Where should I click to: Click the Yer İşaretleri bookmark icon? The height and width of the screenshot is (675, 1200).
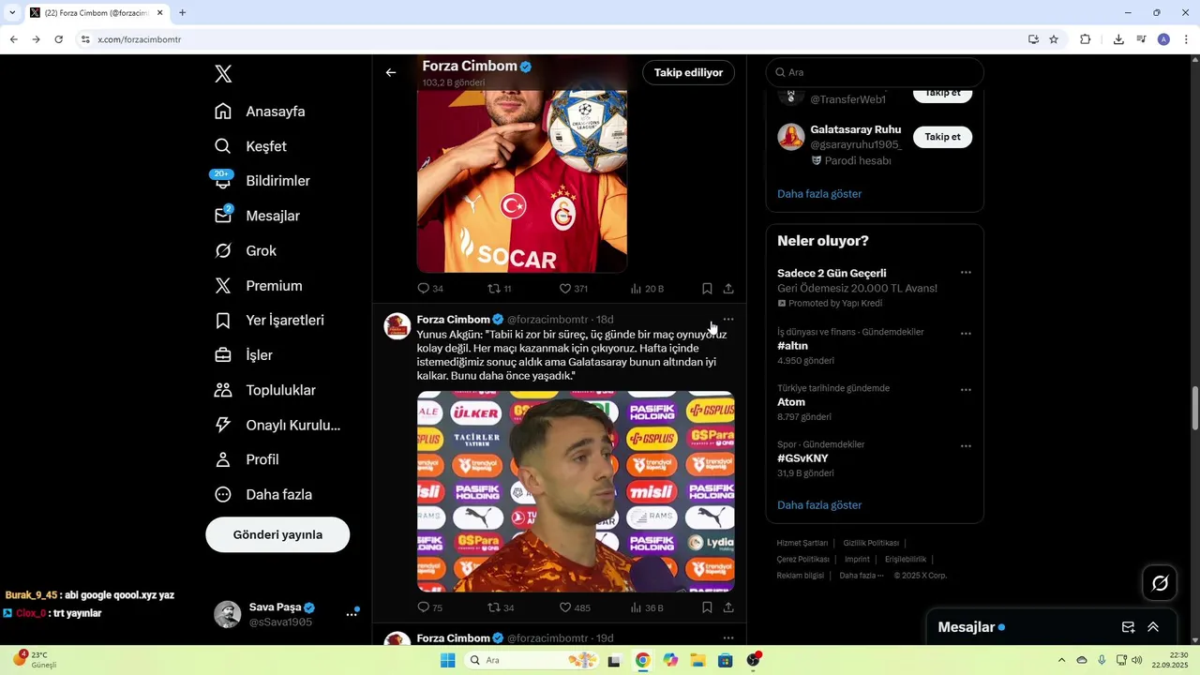223,321
